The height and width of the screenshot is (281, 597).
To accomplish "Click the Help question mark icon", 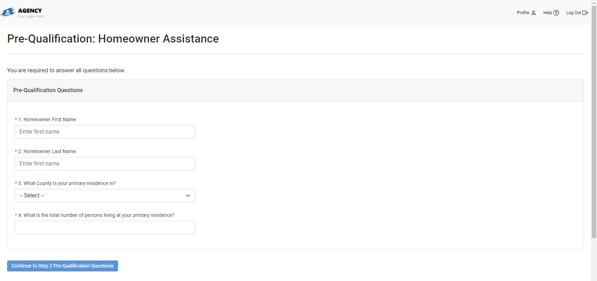I will tap(556, 13).
